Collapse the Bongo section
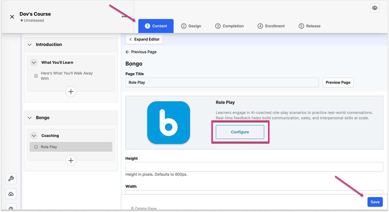 (x=30, y=118)
